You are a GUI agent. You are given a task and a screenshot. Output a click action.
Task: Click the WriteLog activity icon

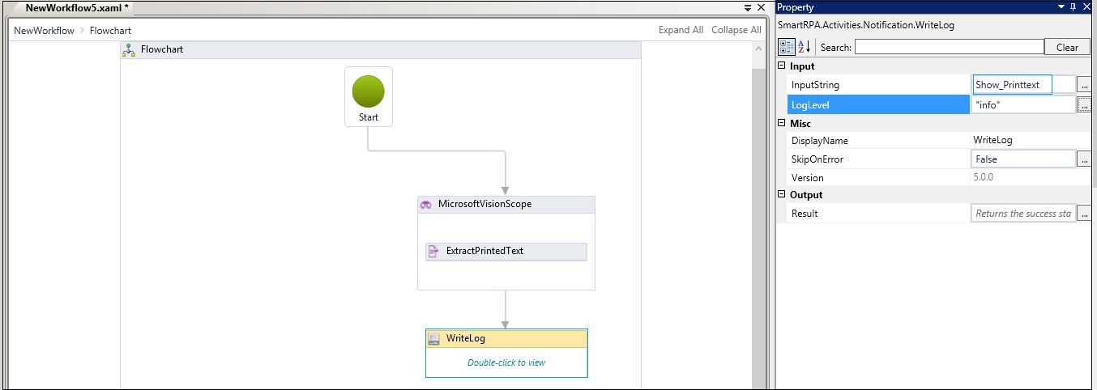434,339
